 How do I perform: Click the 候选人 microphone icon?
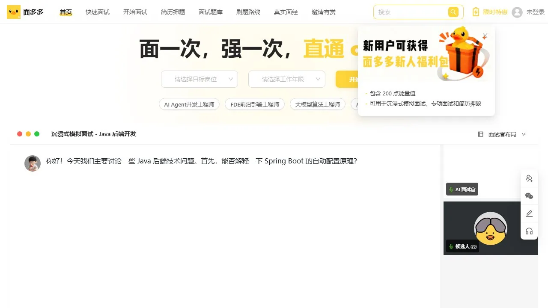click(x=451, y=246)
